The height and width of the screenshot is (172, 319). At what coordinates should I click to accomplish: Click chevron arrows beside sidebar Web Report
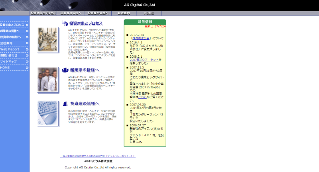click(27, 49)
